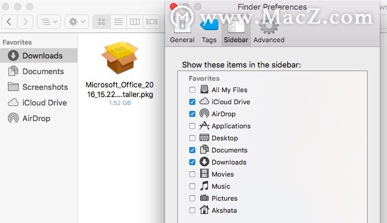This screenshot has height=223, width=387.
Task: Click the Downloads icon in Finder sidebar
Action: (x=13, y=55)
